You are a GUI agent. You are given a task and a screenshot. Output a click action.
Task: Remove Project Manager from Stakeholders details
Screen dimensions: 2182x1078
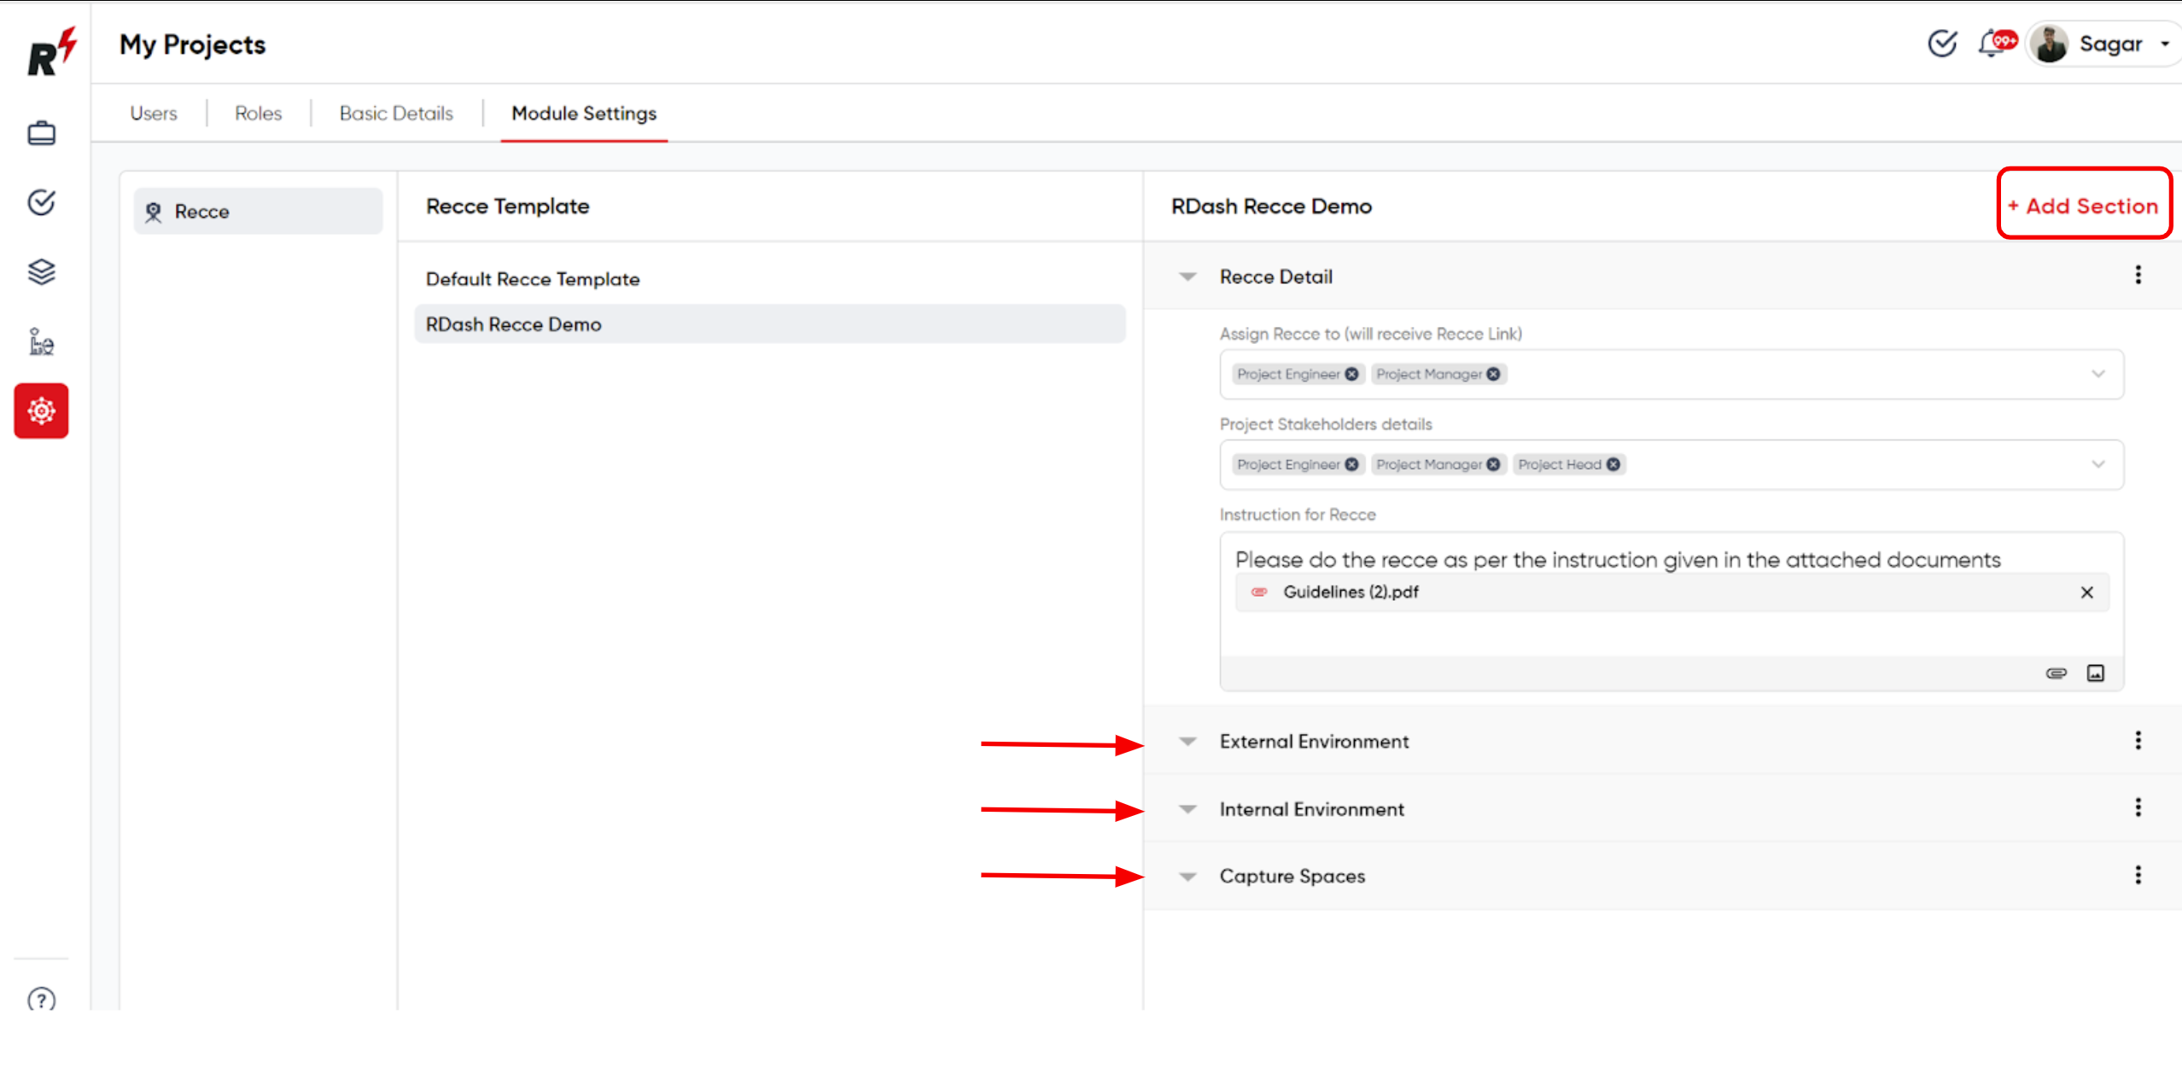coord(1493,464)
